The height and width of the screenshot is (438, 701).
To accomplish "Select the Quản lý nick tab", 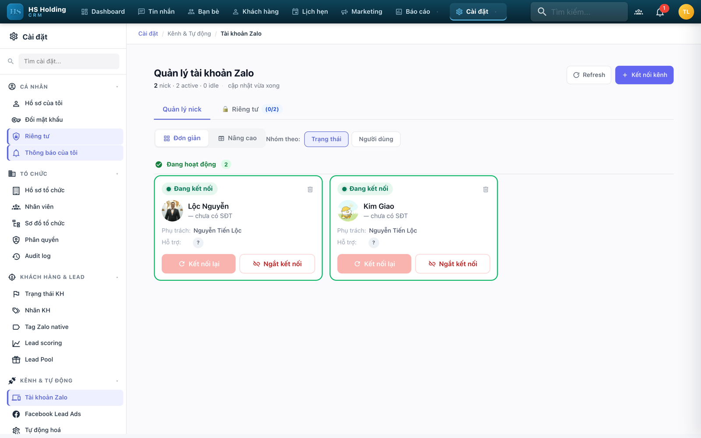I will pyautogui.click(x=182, y=109).
